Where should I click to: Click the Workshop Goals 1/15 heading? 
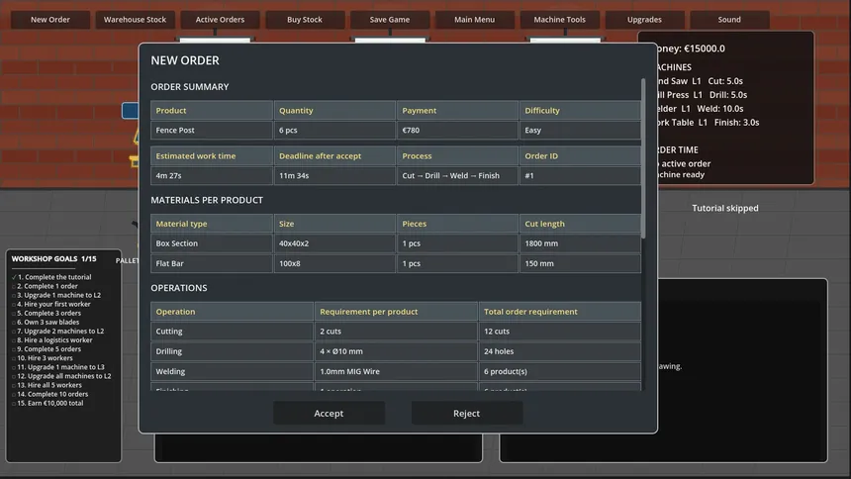(x=53, y=259)
